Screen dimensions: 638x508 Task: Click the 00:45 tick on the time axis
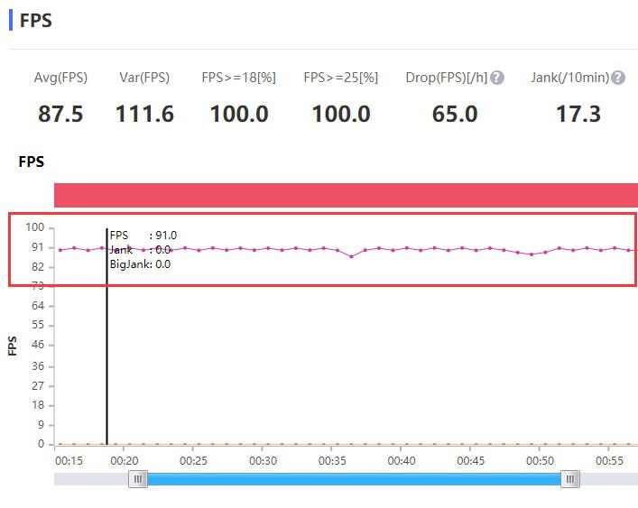(x=471, y=460)
